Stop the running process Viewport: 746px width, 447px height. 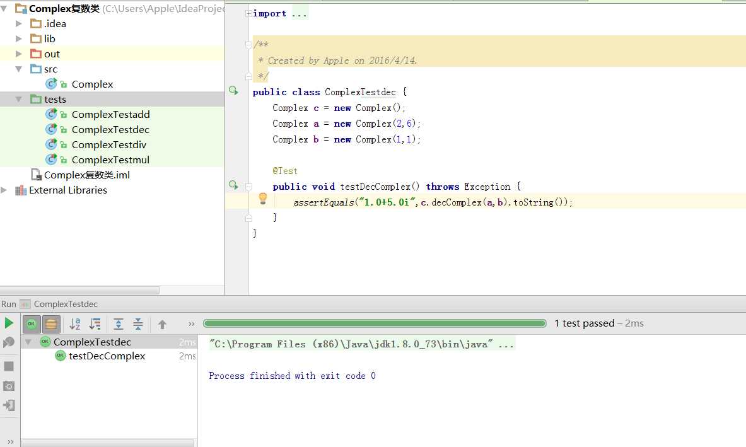tap(9, 366)
